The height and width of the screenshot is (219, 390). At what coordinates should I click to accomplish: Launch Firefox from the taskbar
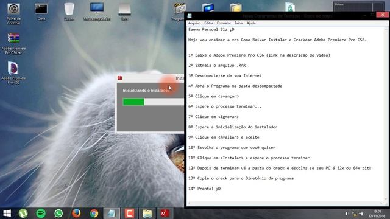coord(76,214)
